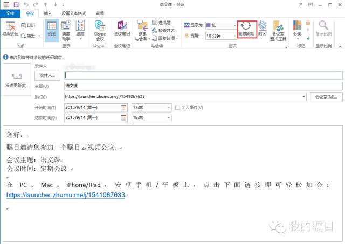Open the Scheduling Assistant (调度助手)
This screenshot has height=244, width=345.
(66, 30)
